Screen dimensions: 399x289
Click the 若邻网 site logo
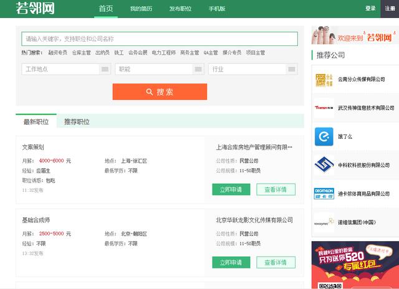35,8
